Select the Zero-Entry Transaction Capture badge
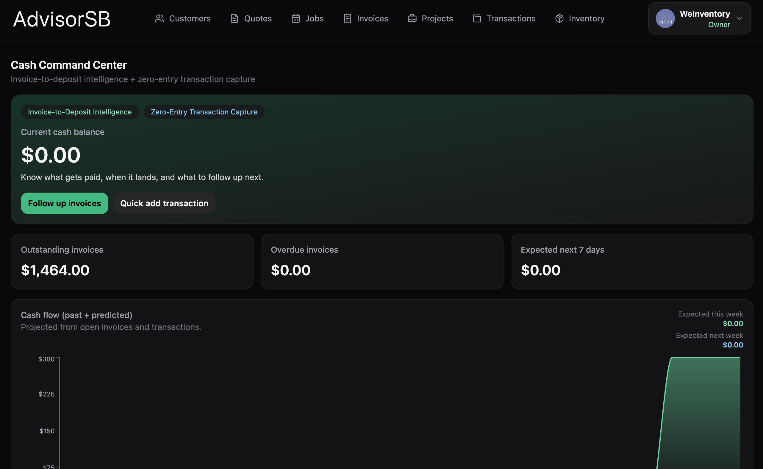The image size is (763, 469). pyautogui.click(x=204, y=112)
